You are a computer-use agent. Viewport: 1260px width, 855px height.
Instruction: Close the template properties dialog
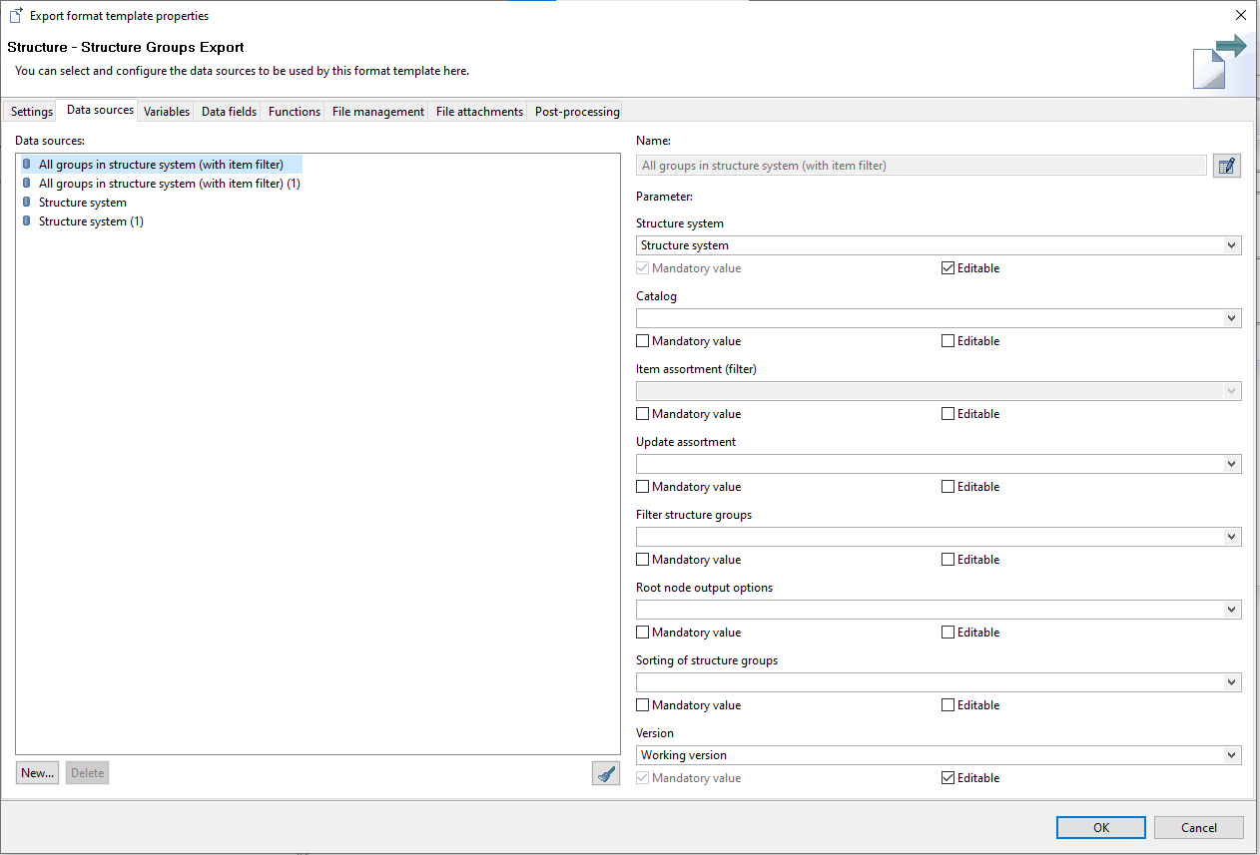[1241, 15]
